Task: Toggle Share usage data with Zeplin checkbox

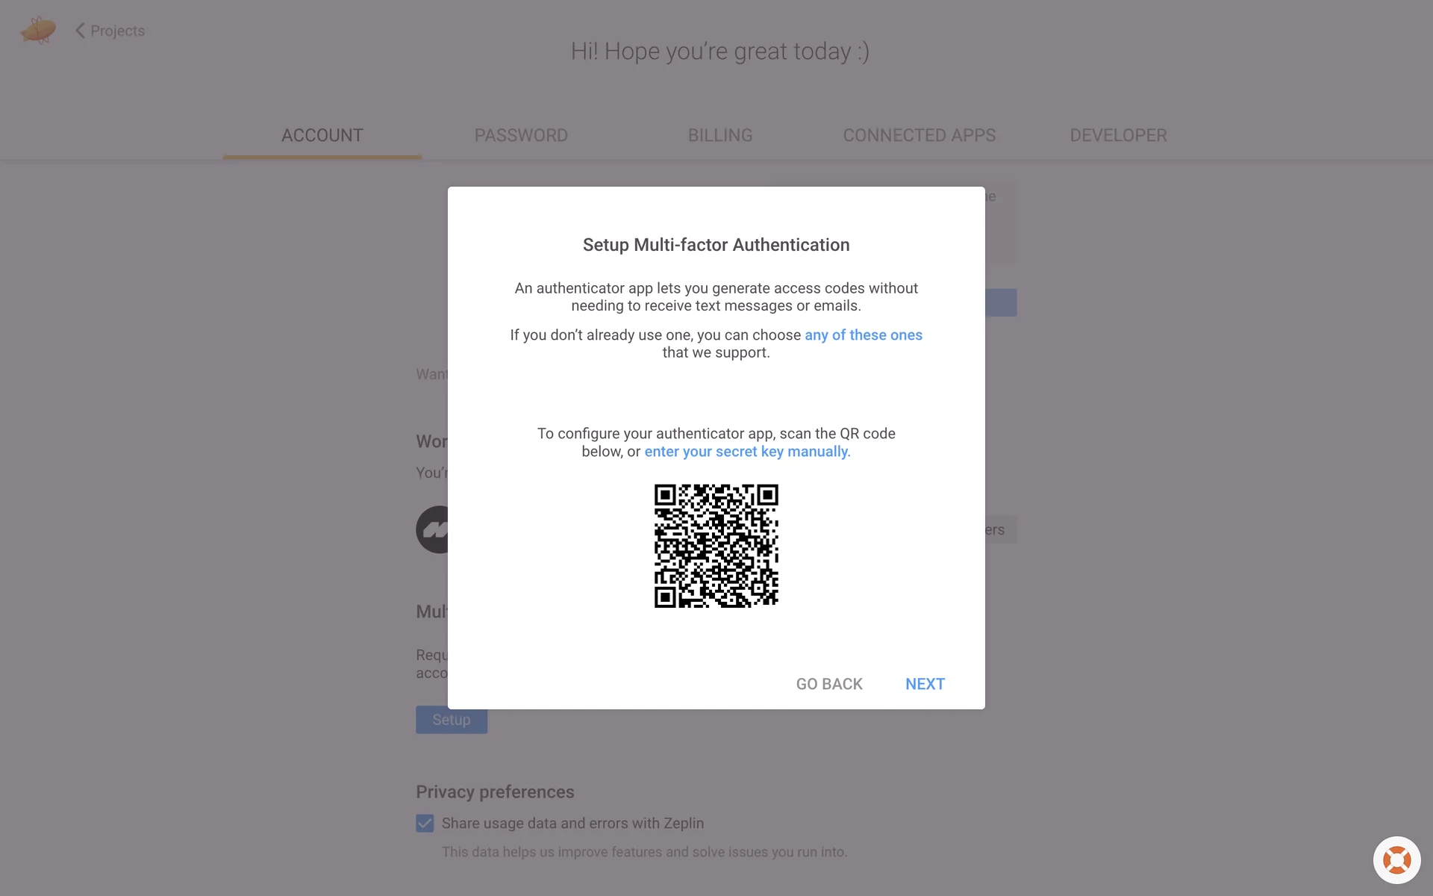Action: tap(425, 823)
